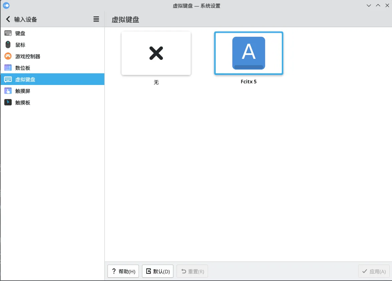This screenshot has width=392, height=281.
Task: Click the 默认(D) defaults button
Action: (x=158, y=271)
